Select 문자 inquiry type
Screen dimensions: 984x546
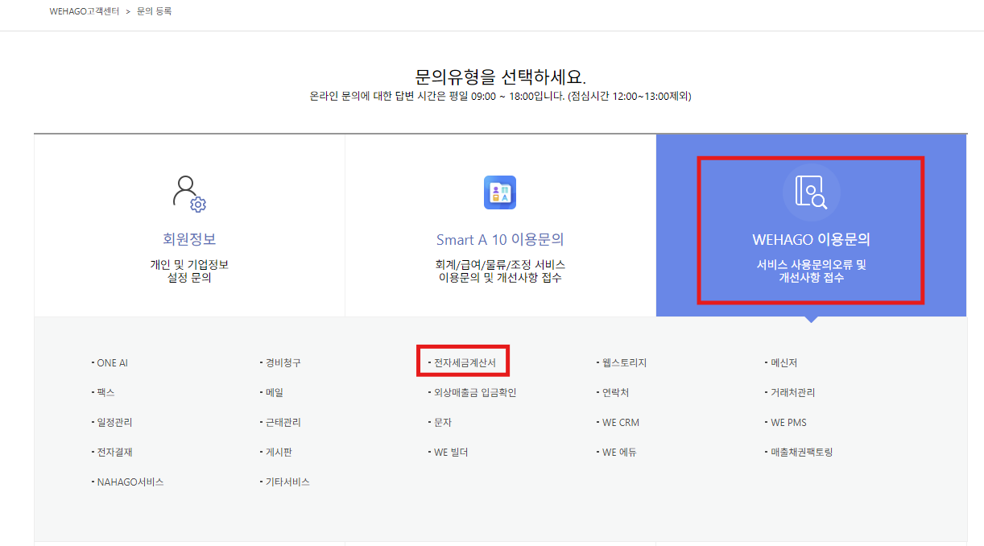click(442, 423)
